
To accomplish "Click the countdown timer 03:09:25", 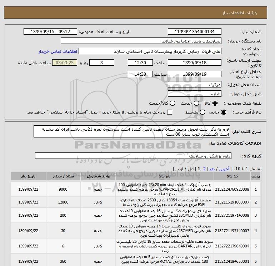I will pos(65,62).
